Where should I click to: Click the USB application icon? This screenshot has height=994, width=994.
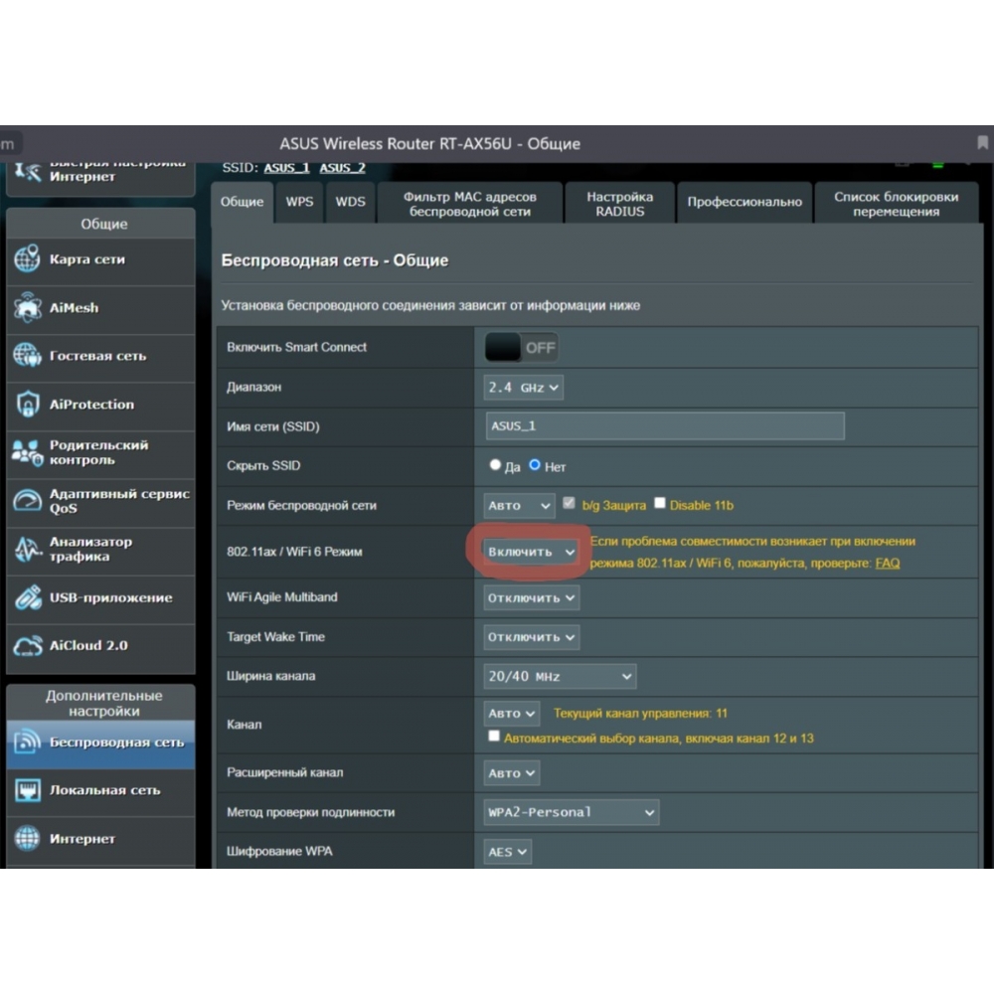click(x=27, y=597)
